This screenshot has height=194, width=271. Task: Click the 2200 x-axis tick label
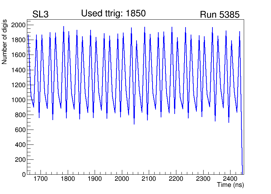pyautogui.click(x=176, y=179)
